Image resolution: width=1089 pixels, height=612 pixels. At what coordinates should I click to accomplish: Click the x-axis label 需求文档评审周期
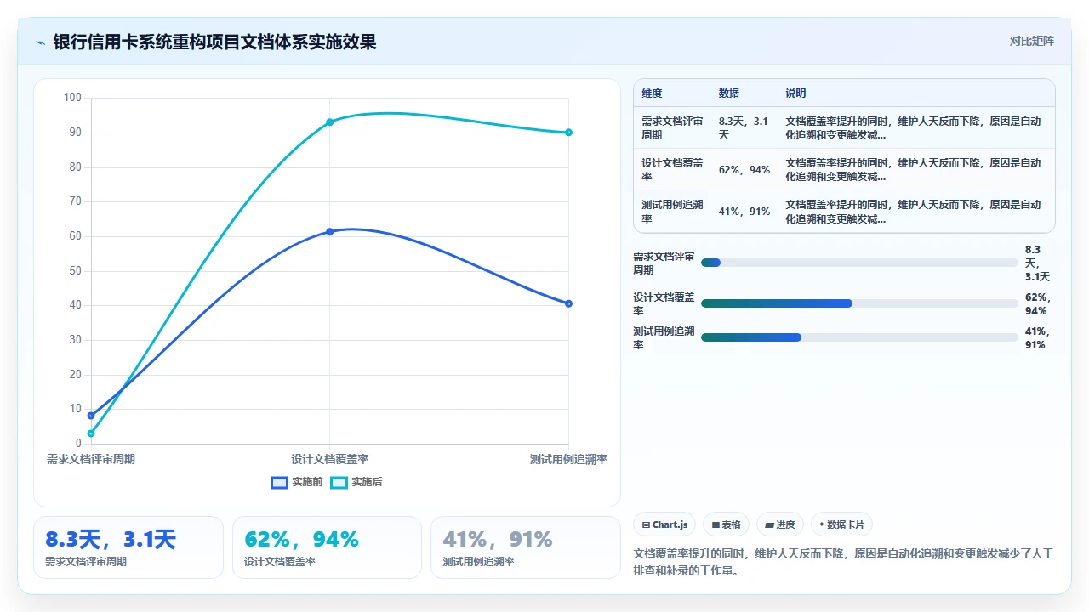(x=91, y=459)
